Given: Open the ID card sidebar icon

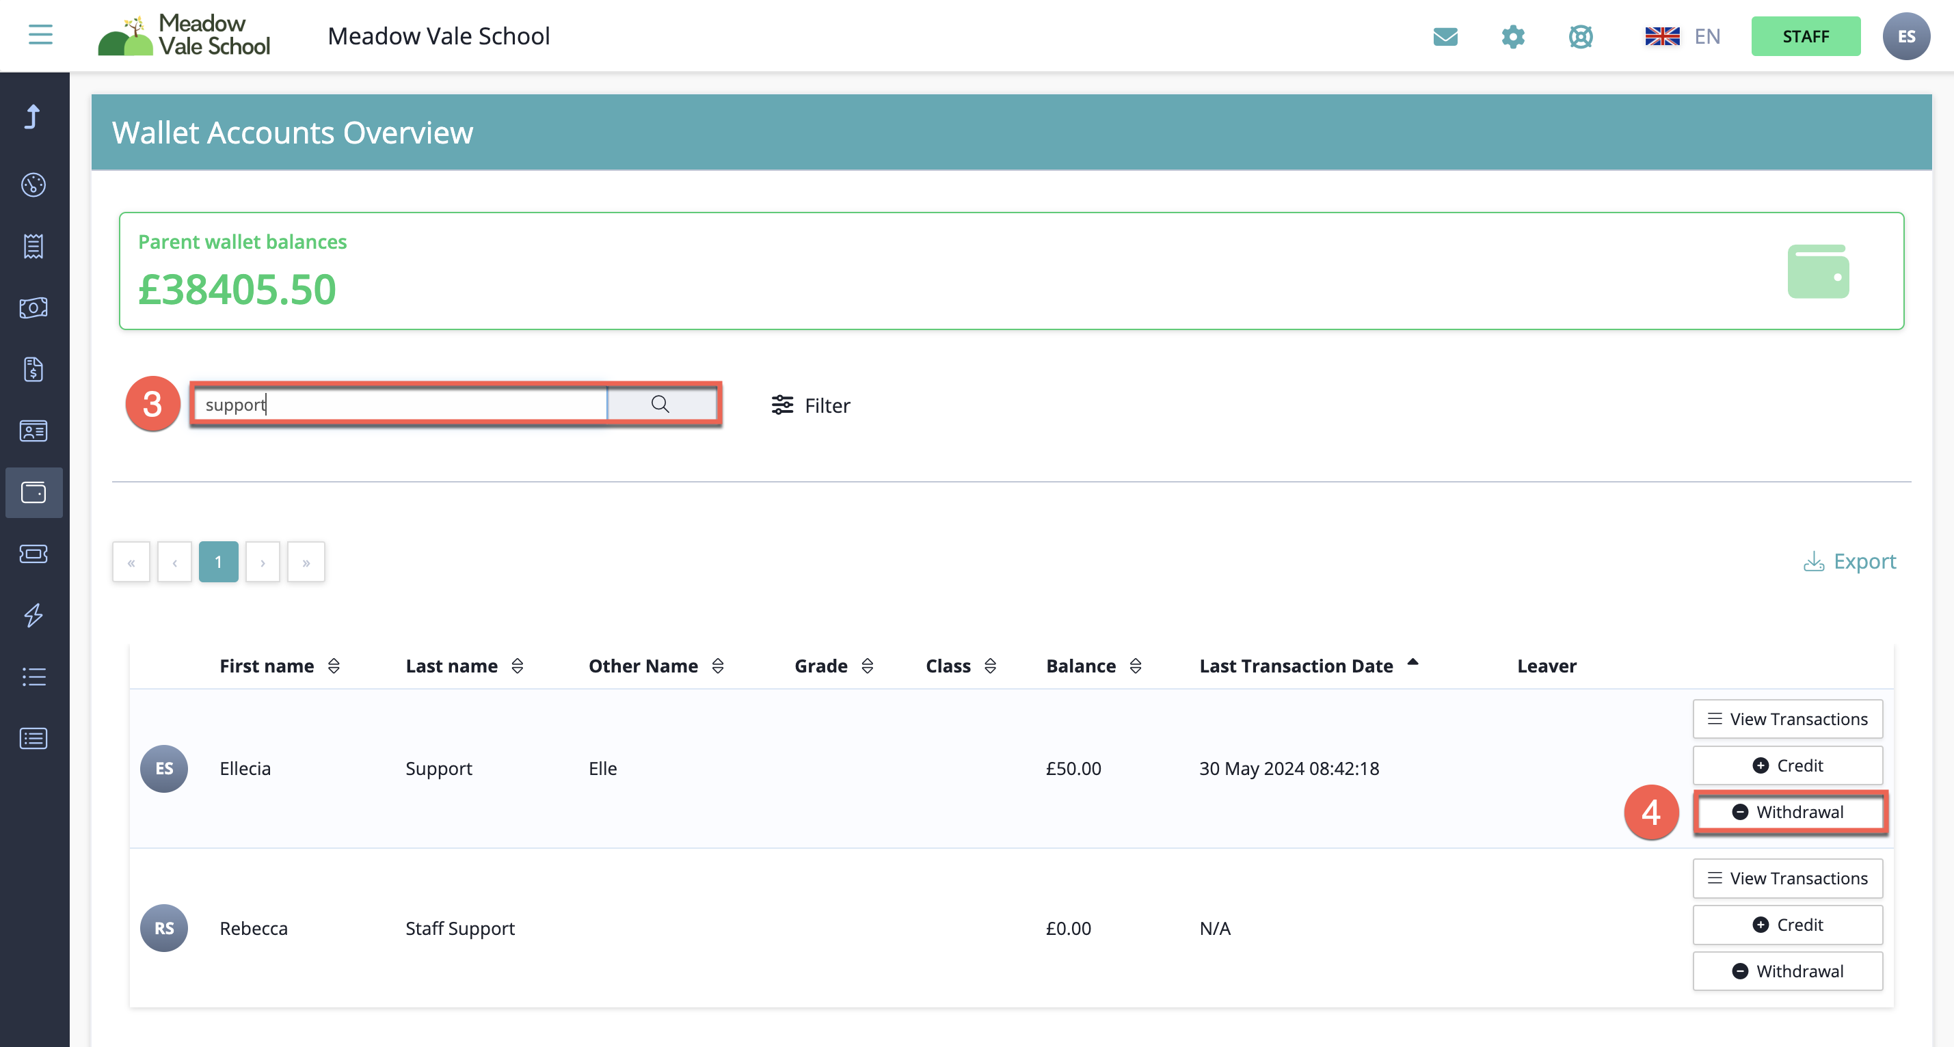Looking at the screenshot, I should [x=34, y=431].
